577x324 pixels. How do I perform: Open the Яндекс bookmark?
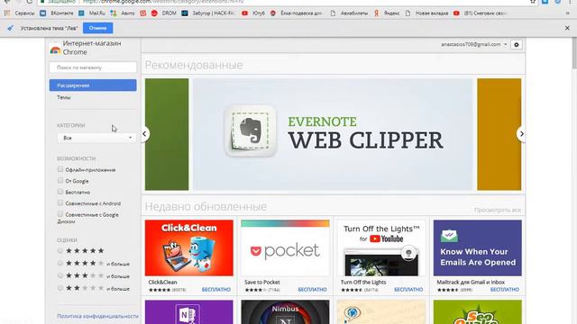pos(387,13)
